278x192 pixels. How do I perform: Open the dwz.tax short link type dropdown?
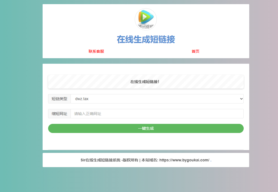[157, 99]
